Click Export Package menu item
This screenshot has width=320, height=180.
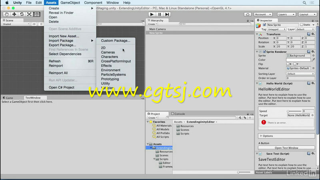[70, 45]
